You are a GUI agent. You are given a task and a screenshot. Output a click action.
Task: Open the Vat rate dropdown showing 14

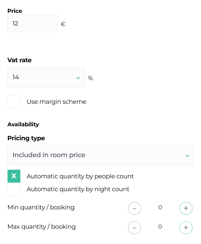pyautogui.click(x=46, y=77)
